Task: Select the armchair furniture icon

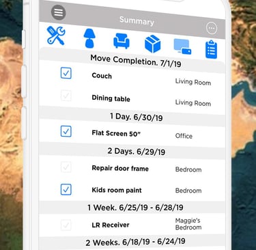Action: click(122, 41)
